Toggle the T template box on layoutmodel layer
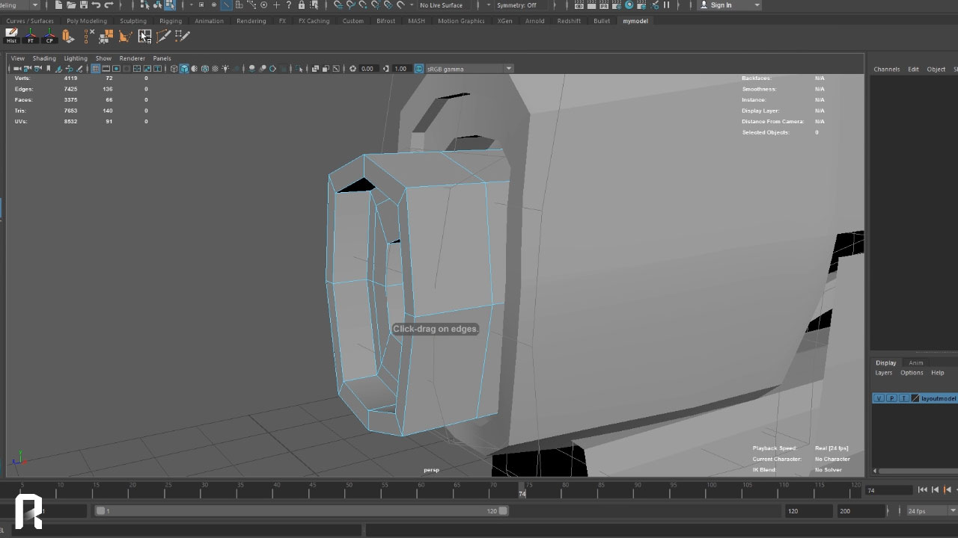This screenshot has width=958, height=538. (903, 398)
